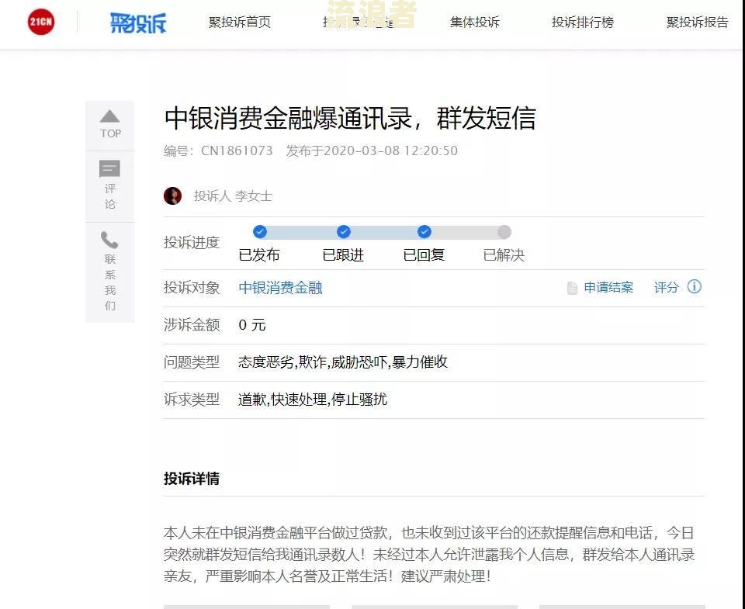Click the complaint title 中银消费金融爆通讯录，群发短信
745x609 pixels.
pos(350,118)
